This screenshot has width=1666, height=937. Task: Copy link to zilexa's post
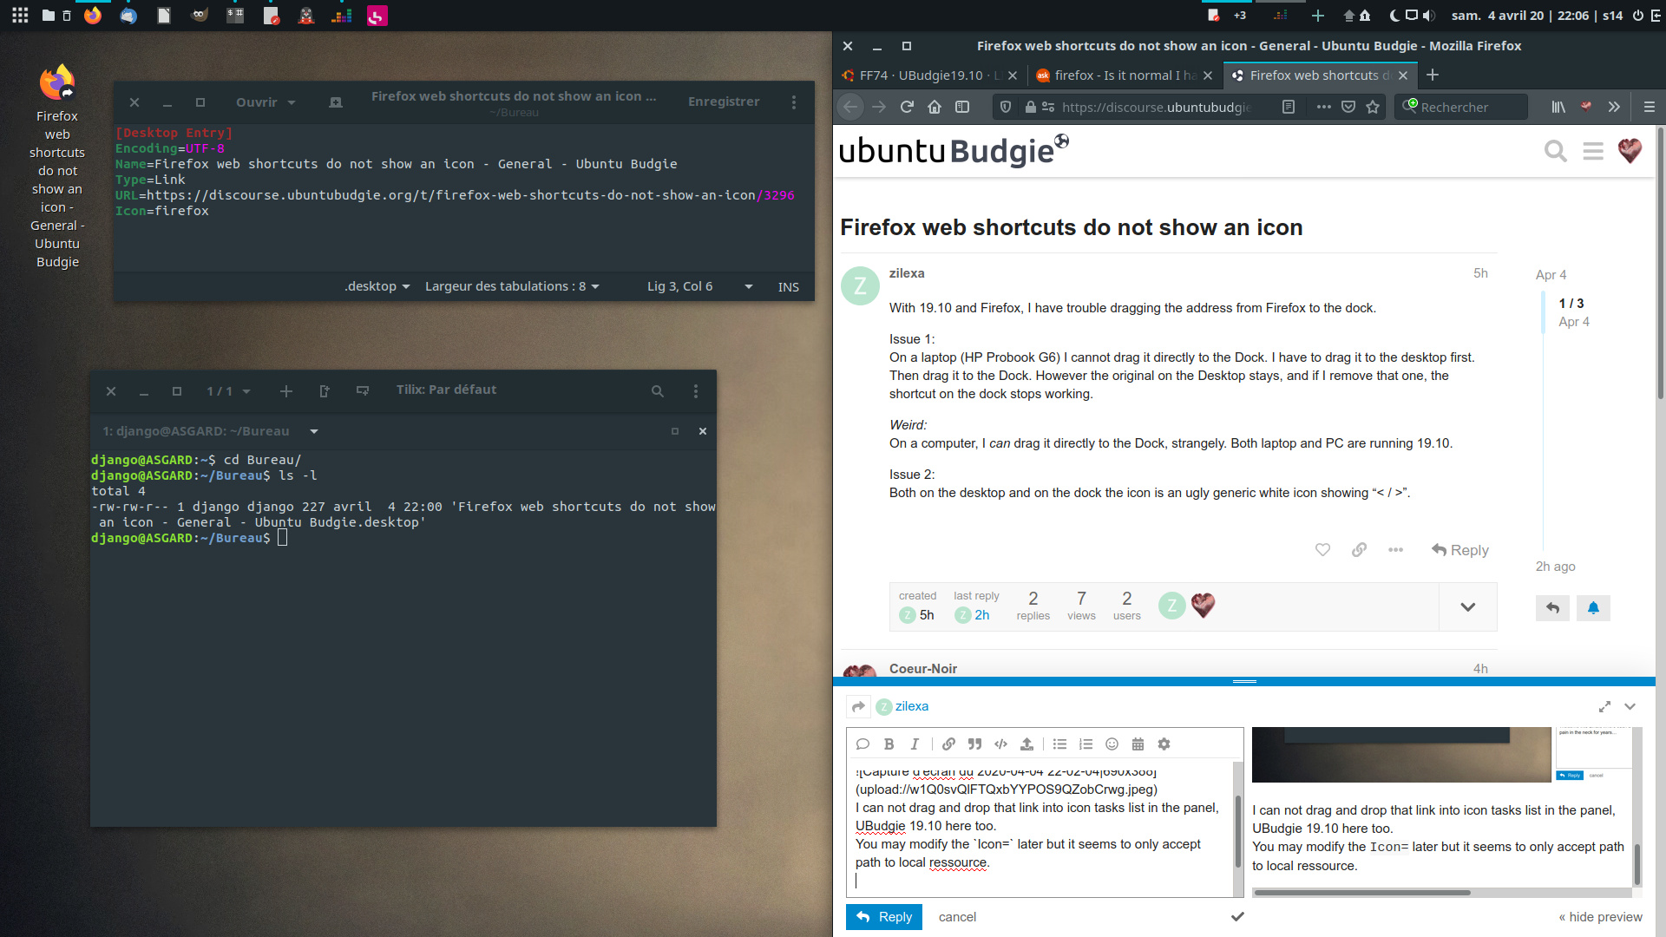[1359, 550]
